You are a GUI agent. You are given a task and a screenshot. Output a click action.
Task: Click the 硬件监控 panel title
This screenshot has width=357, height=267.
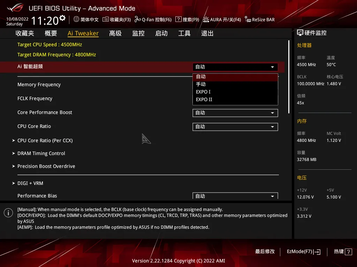[x=315, y=33]
